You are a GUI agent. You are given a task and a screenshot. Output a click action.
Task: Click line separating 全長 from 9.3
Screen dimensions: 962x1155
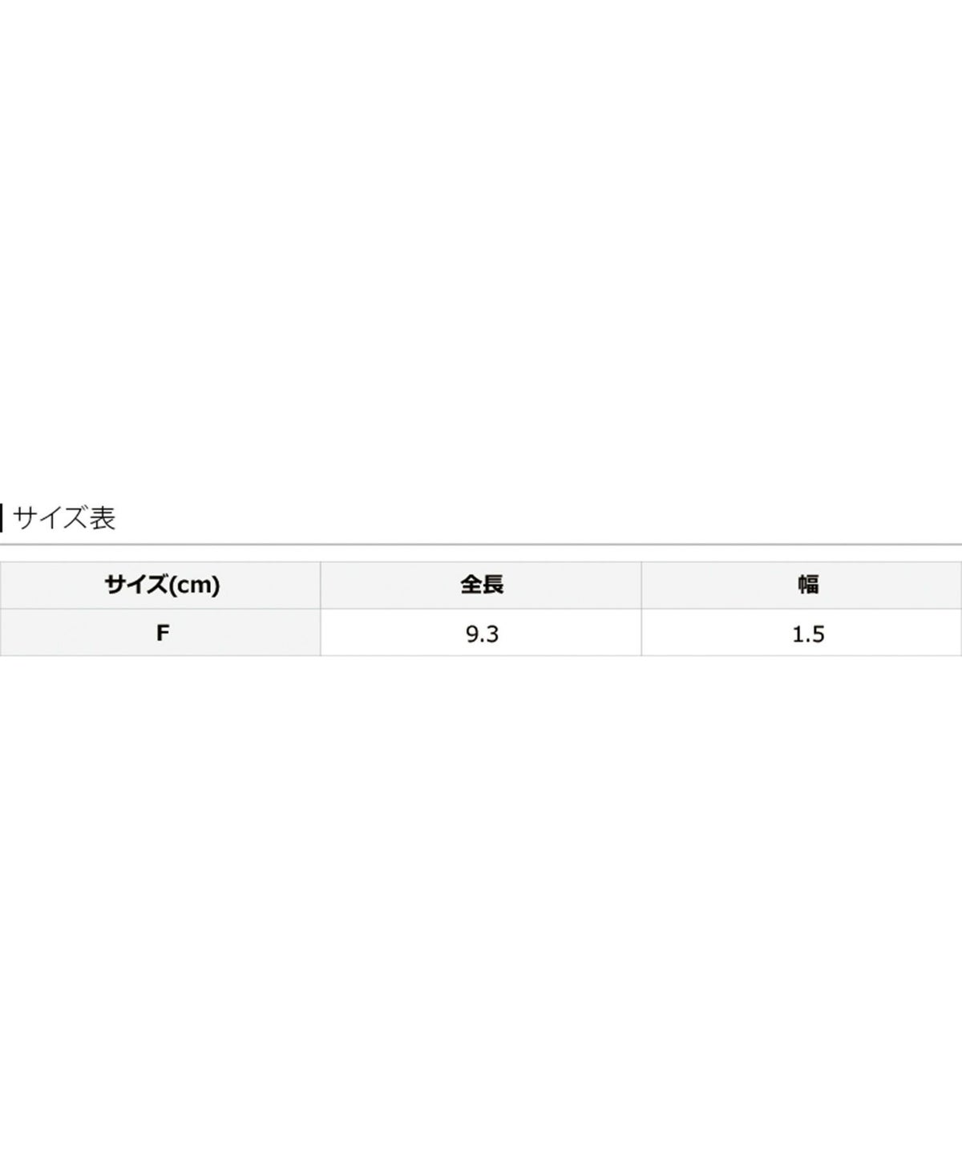481,608
